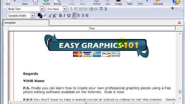Toggle justified text alignment
Image resolution: width=185 pixels, height=104 pixels.
[87, 15]
